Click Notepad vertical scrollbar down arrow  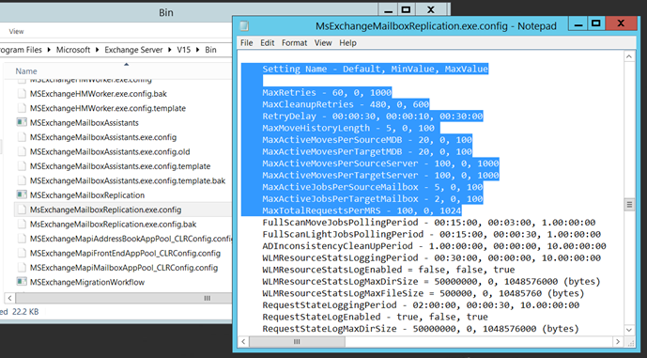629,330
